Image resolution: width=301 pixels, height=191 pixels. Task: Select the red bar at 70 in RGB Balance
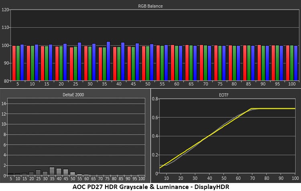point(201,63)
